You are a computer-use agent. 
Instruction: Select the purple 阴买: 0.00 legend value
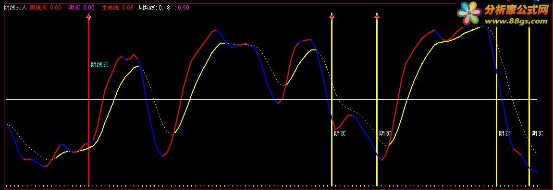click(x=81, y=7)
